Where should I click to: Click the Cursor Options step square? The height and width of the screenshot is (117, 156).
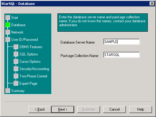click(x=16, y=61)
